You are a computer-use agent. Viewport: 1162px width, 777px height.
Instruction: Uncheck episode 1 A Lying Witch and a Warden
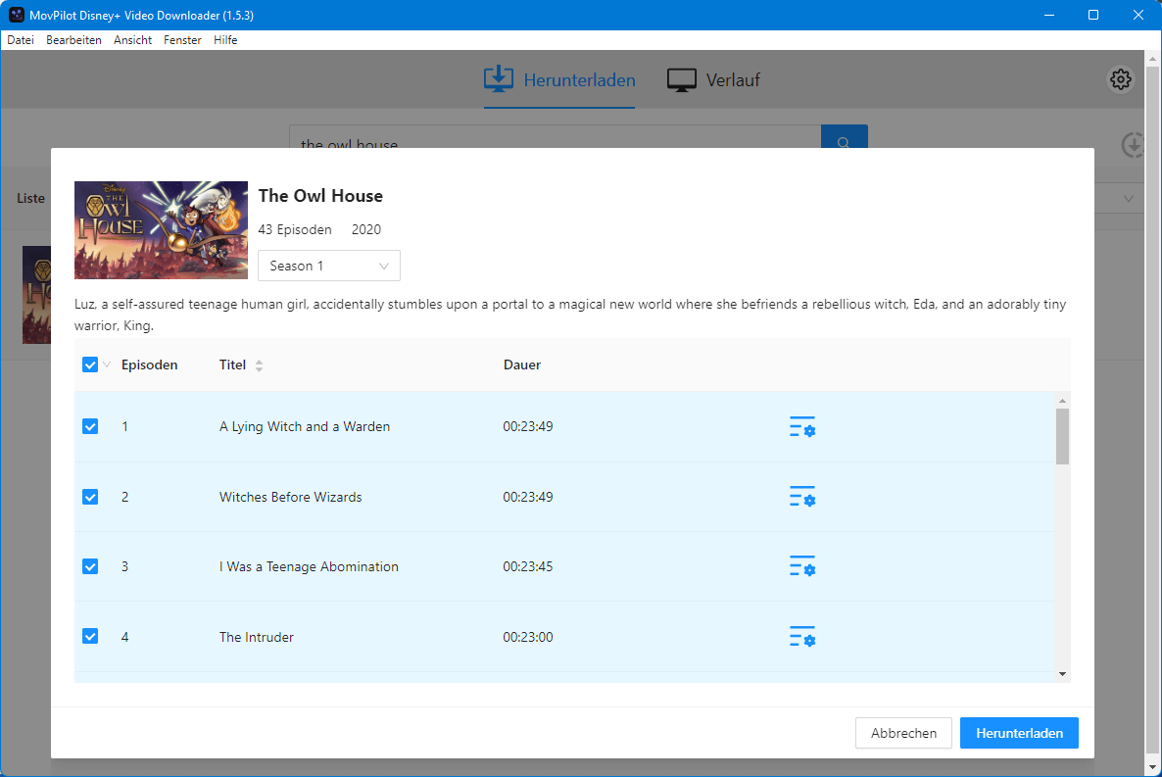(x=90, y=426)
